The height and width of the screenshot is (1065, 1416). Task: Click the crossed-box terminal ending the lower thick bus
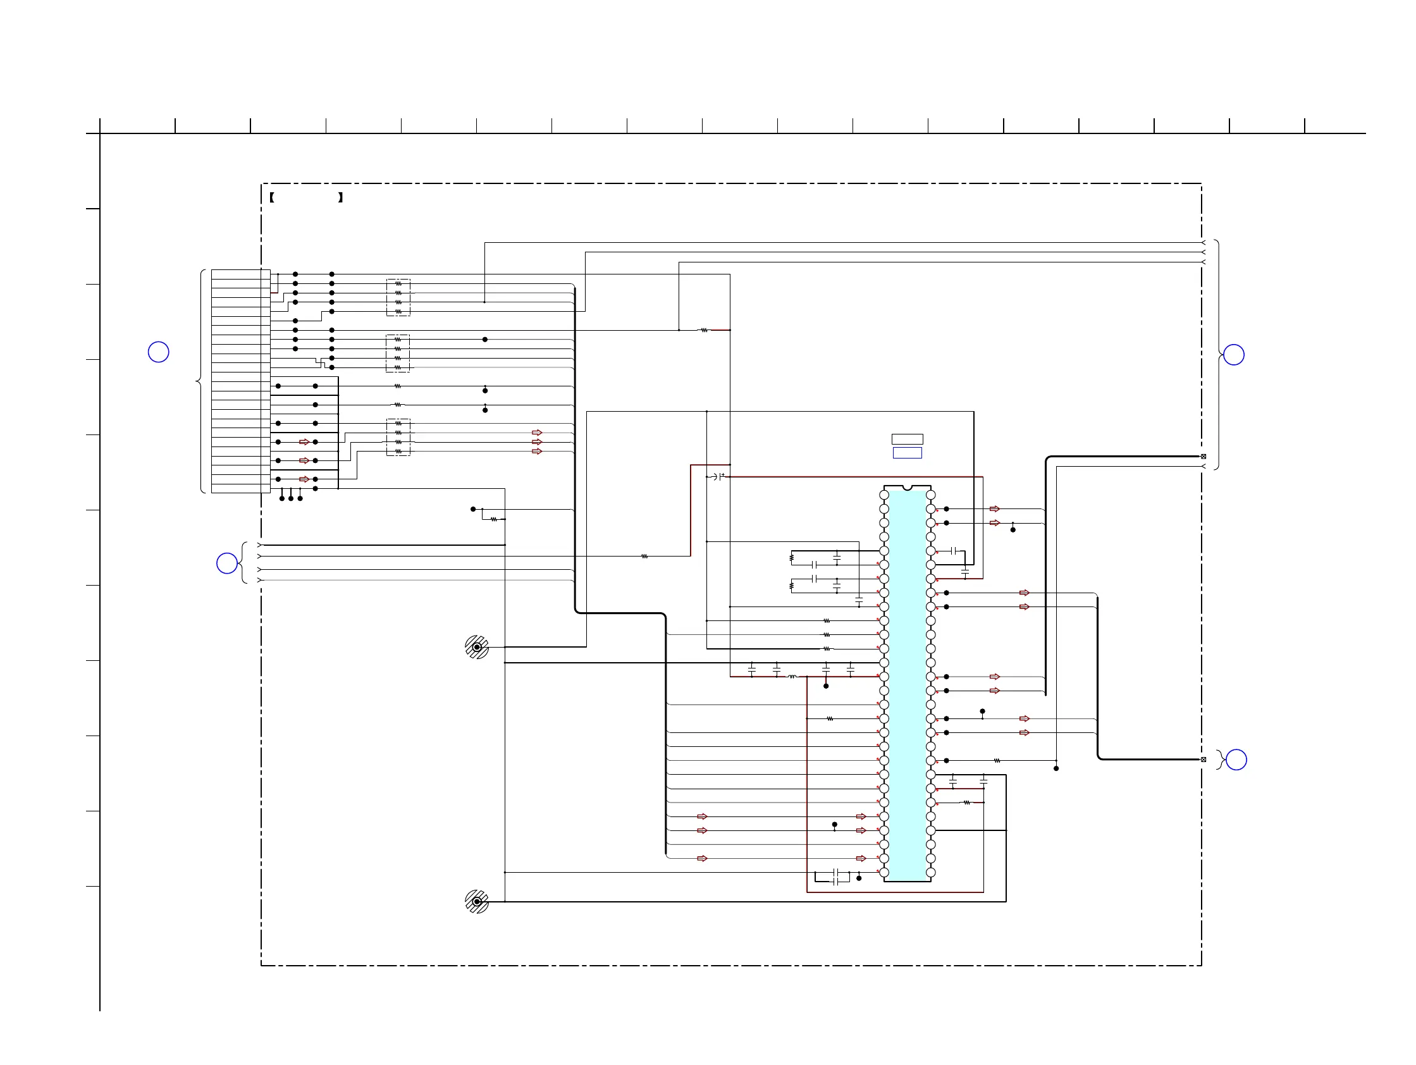(x=1204, y=760)
